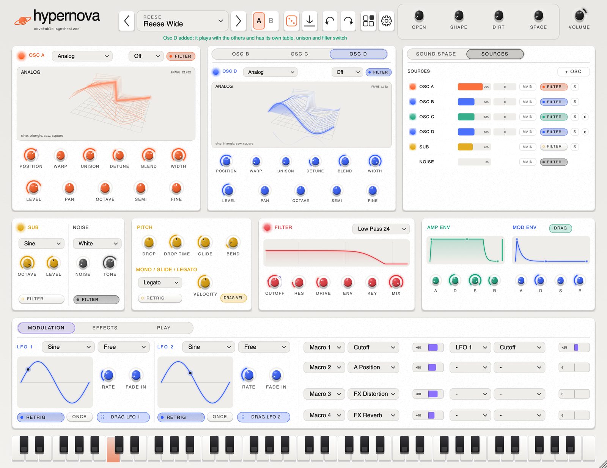Viewport: 607px width, 468px height.
Task: Open the Reese Wide preset dropdown
Action: (182, 21)
